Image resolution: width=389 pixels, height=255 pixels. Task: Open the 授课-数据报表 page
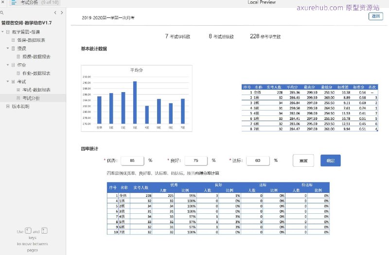[36, 57]
